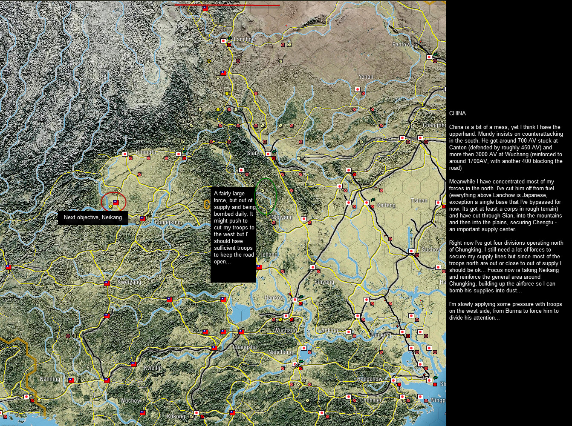572x426 pixels.
Task: Select the Japanese flag base at Nanyang
Action: pyautogui.click(x=304, y=219)
